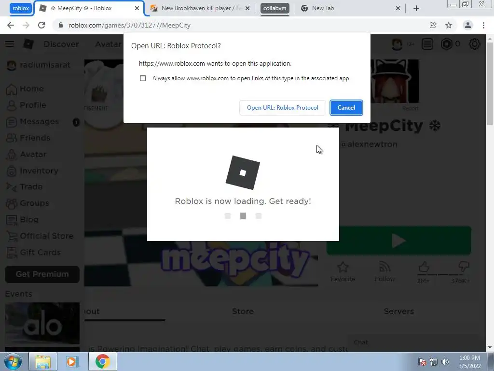Click the Get Premium button

pyautogui.click(x=42, y=274)
